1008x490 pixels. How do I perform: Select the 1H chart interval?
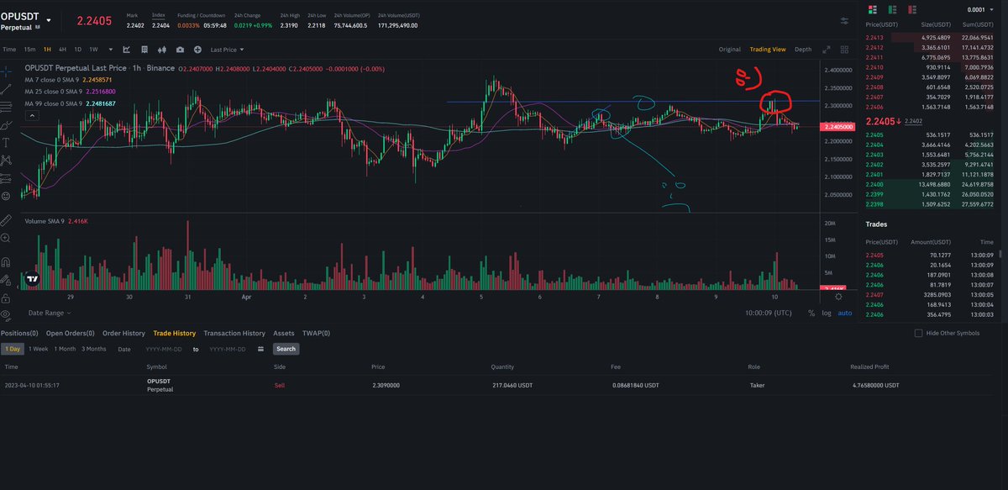coord(48,50)
